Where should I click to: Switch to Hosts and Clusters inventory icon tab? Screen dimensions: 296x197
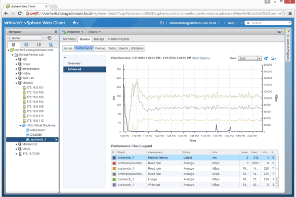13,44
